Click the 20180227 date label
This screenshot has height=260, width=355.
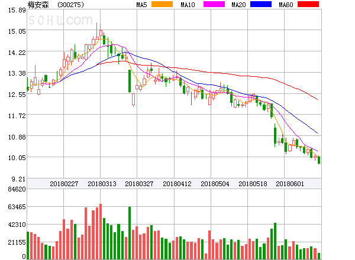pyautogui.click(x=64, y=184)
